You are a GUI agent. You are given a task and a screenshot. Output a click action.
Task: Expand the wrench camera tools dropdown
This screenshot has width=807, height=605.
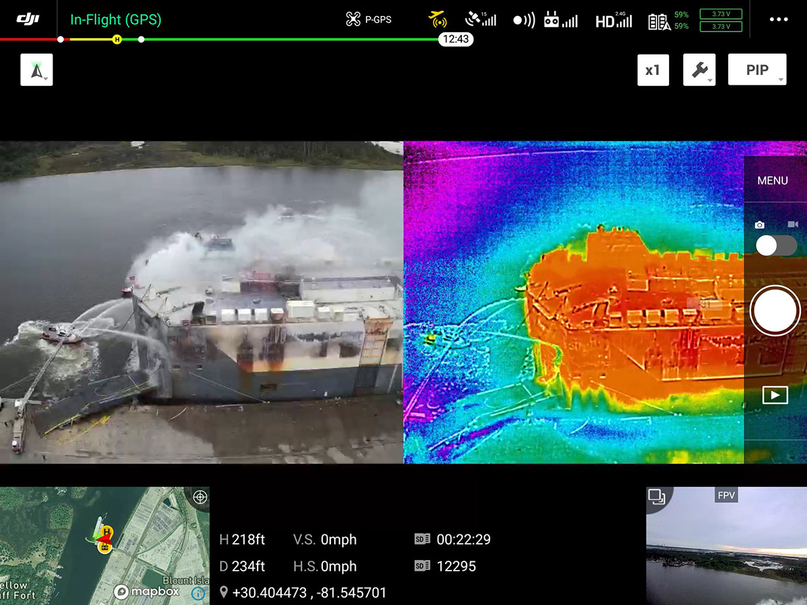[699, 70]
